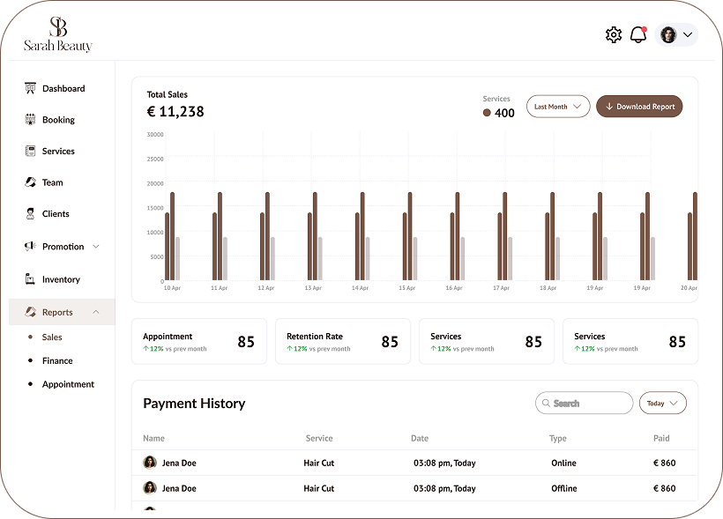
Task: Click the Dashboard sidebar icon
Action: (30, 88)
